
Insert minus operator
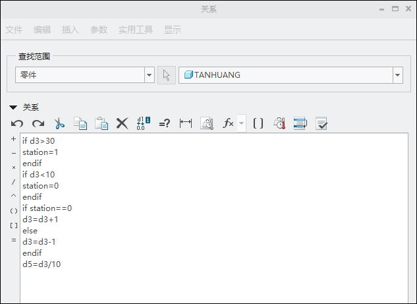[x=14, y=154]
